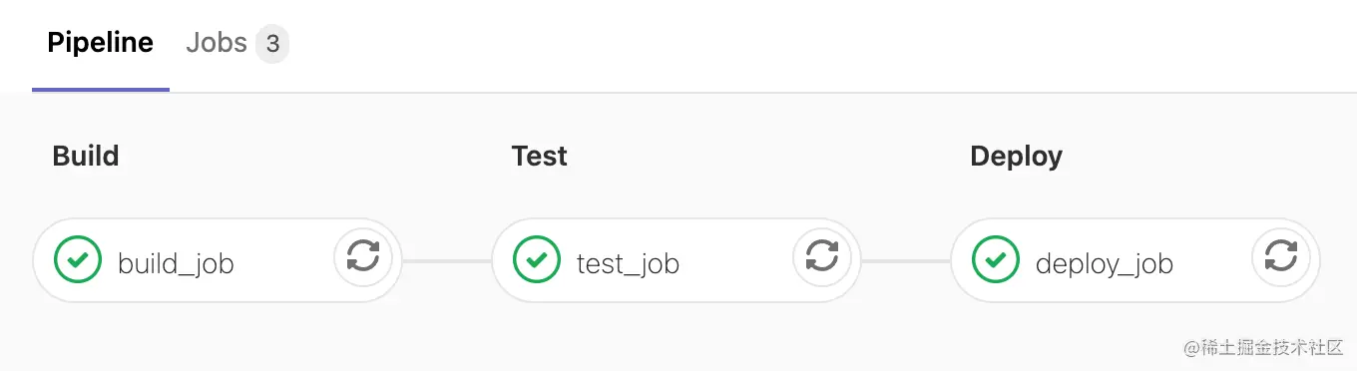The width and height of the screenshot is (1357, 371).
Task: Retry the test_job with its refresh icon
Action: pyautogui.click(x=822, y=259)
